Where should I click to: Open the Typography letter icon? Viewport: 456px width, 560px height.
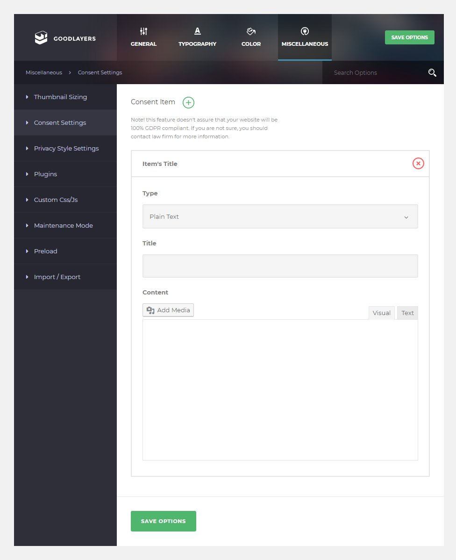[x=198, y=31]
